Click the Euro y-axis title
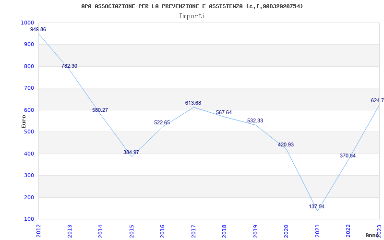The image size is (384, 240). click(x=24, y=121)
